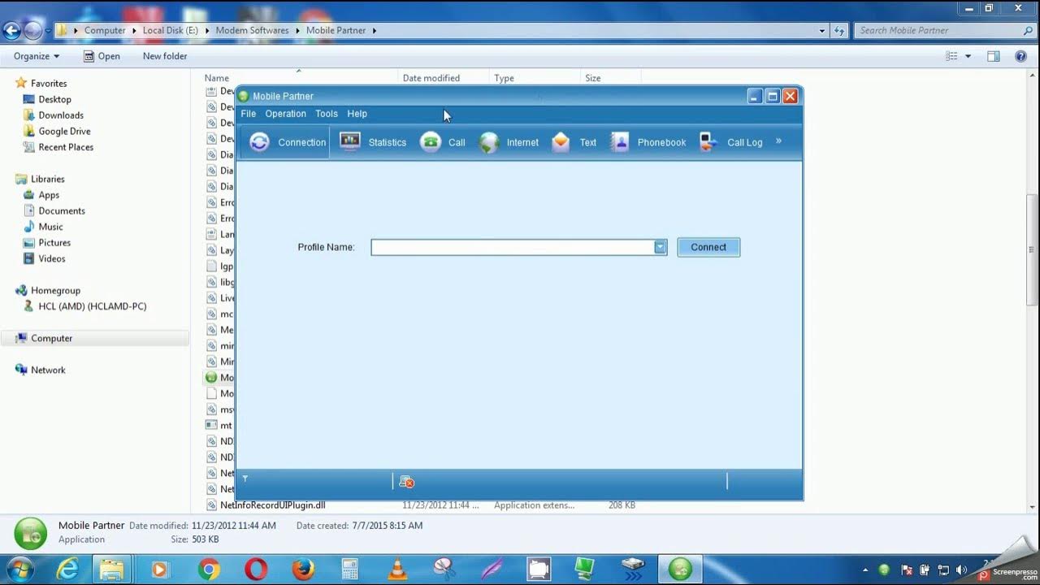Open the Call tab with phone icon
This screenshot has height=585, width=1040.
click(x=443, y=142)
